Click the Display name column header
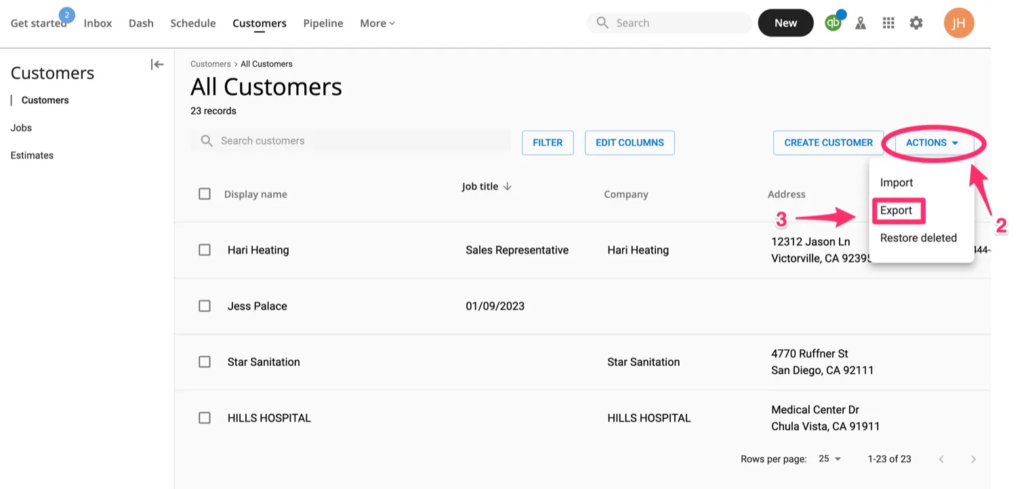Screen dimensions: 1030x489 coord(255,194)
